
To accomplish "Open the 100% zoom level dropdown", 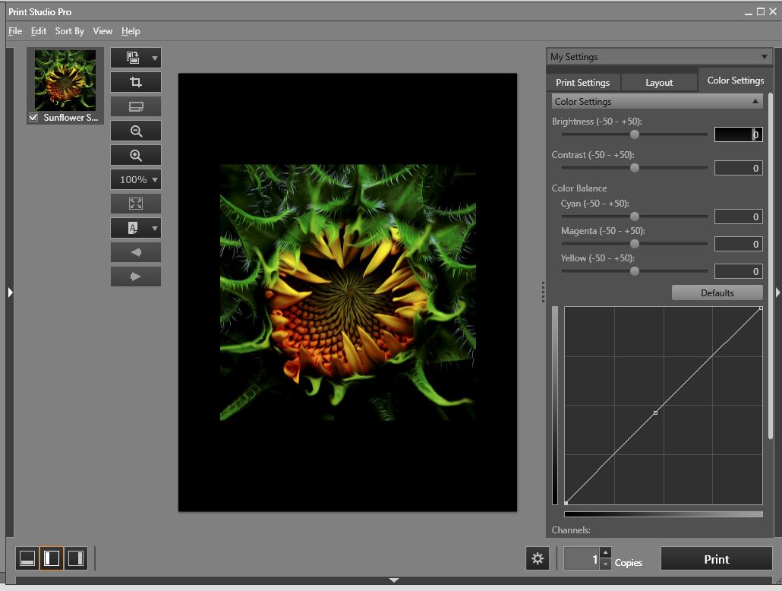I will point(136,179).
